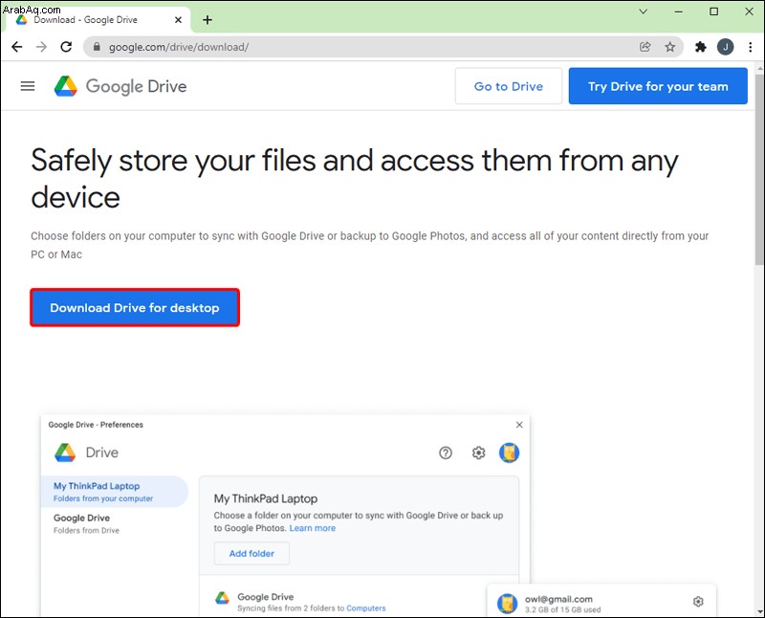Open the Chrome profile avatar J

pyautogui.click(x=726, y=47)
